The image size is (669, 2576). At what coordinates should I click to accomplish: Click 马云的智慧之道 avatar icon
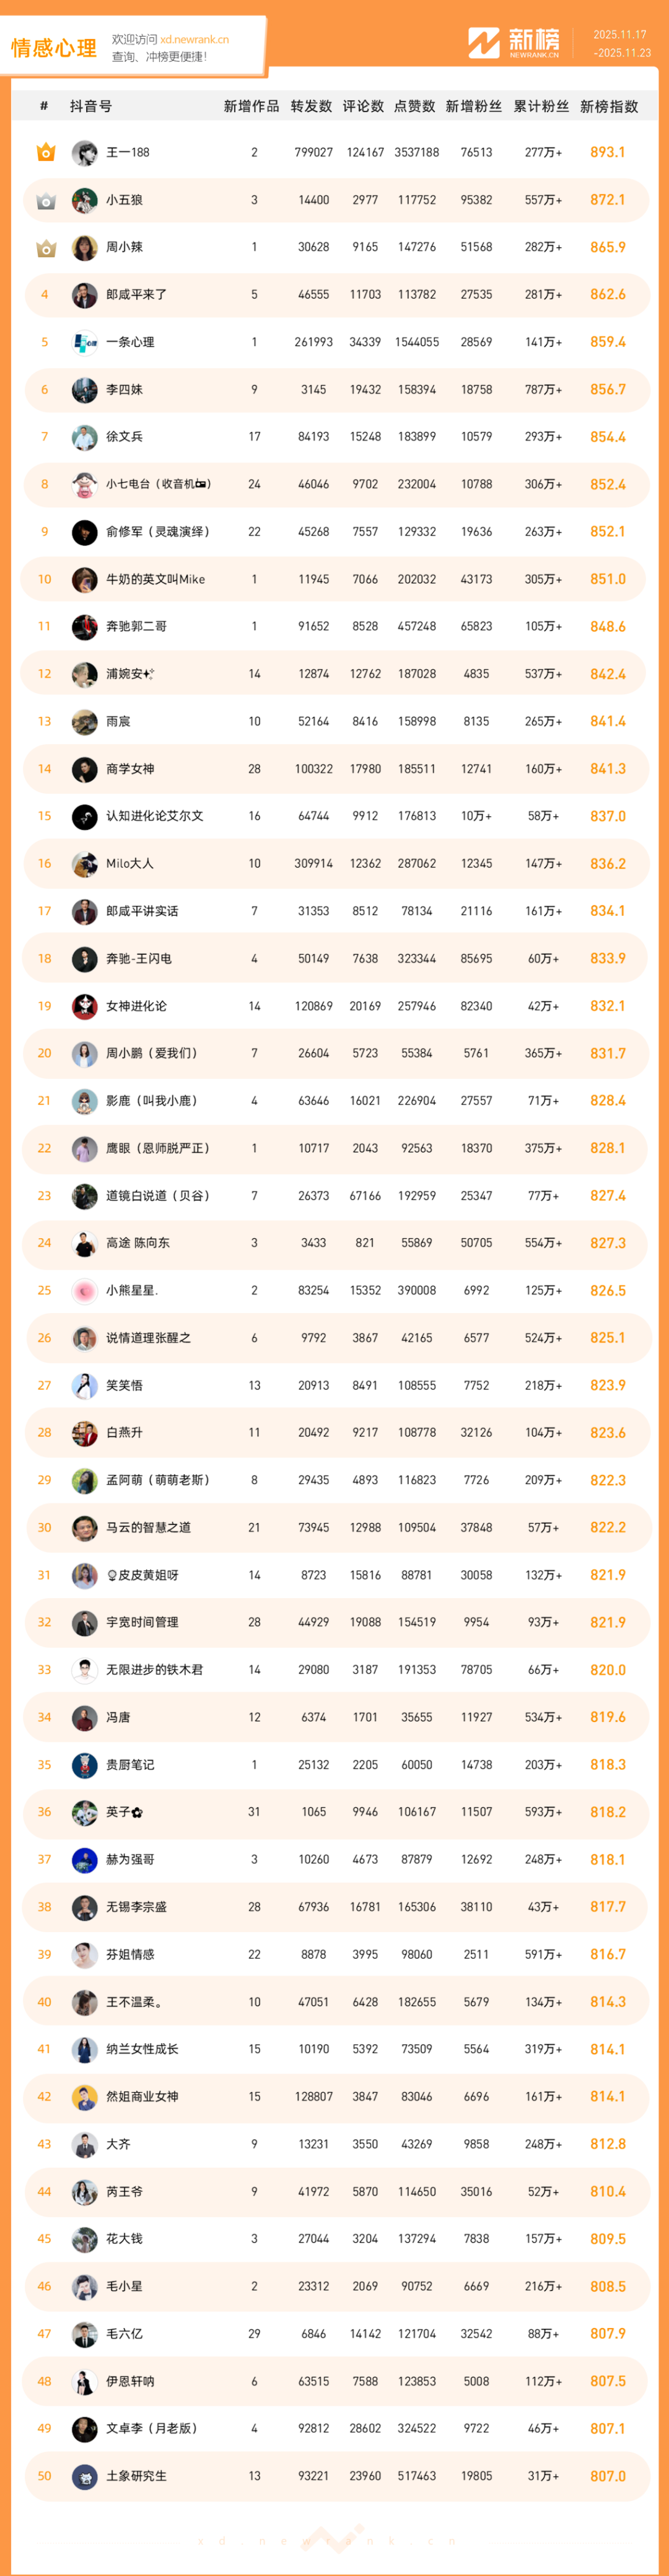coord(85,1527)
